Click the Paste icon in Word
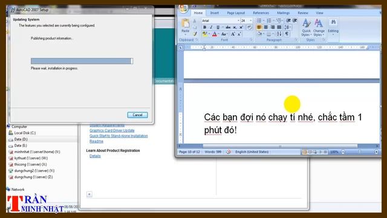Image resolution: width=387 pixels, height=218 pixels. coord(185,24)
